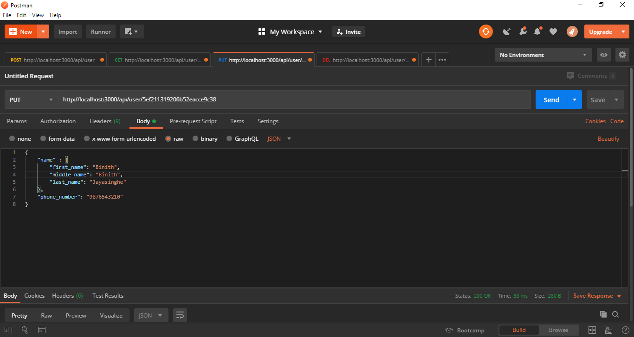
Task: Switch to Browse mode
Action: pyautogui.click(x=559, y=330)
